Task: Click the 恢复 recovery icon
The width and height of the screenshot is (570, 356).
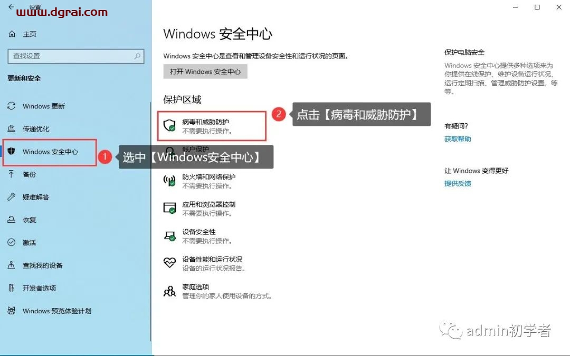Action: (11, 220)
